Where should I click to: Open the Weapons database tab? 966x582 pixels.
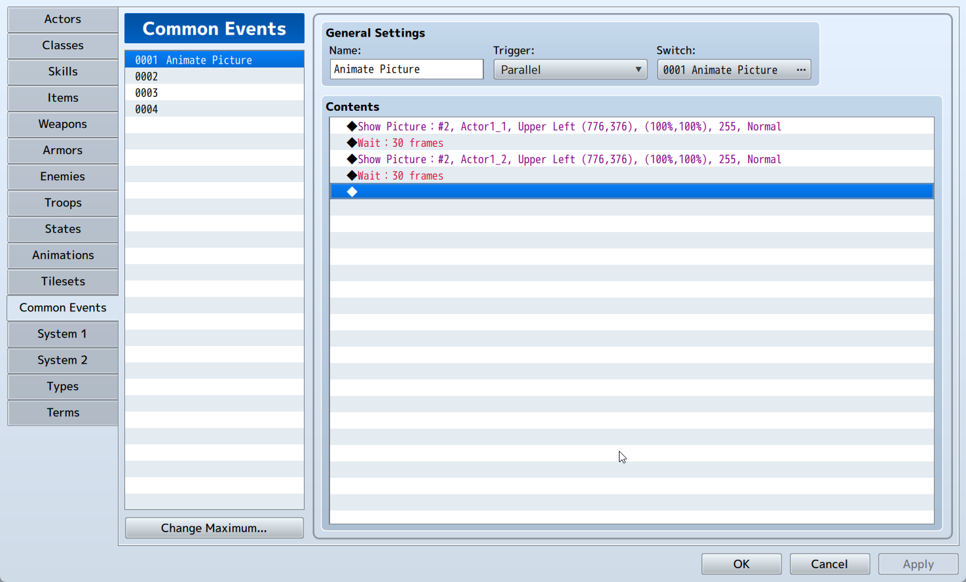point(63,124)
